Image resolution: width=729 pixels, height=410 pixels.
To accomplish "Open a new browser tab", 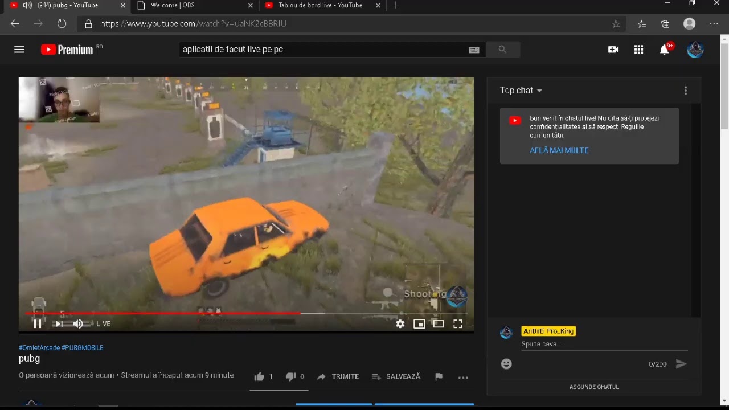I will pos(395,5).
